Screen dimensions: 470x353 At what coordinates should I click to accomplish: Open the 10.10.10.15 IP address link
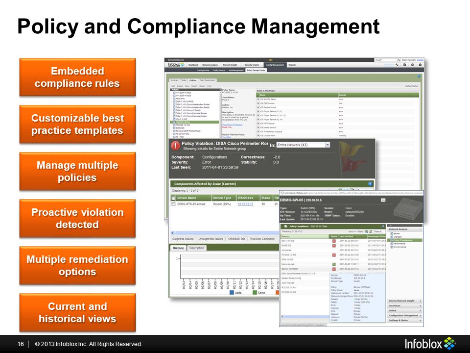tap(245, 204)
